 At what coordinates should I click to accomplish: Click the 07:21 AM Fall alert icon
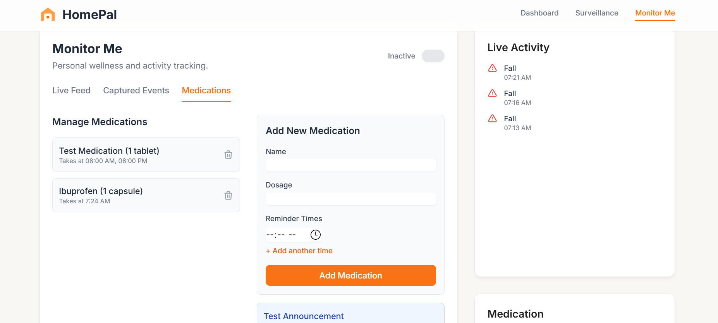pos(492,68)
